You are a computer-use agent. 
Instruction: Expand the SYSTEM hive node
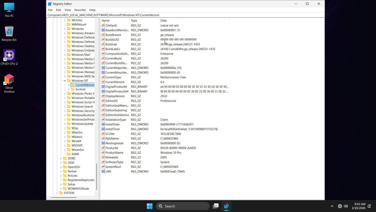tap(57, 193)
